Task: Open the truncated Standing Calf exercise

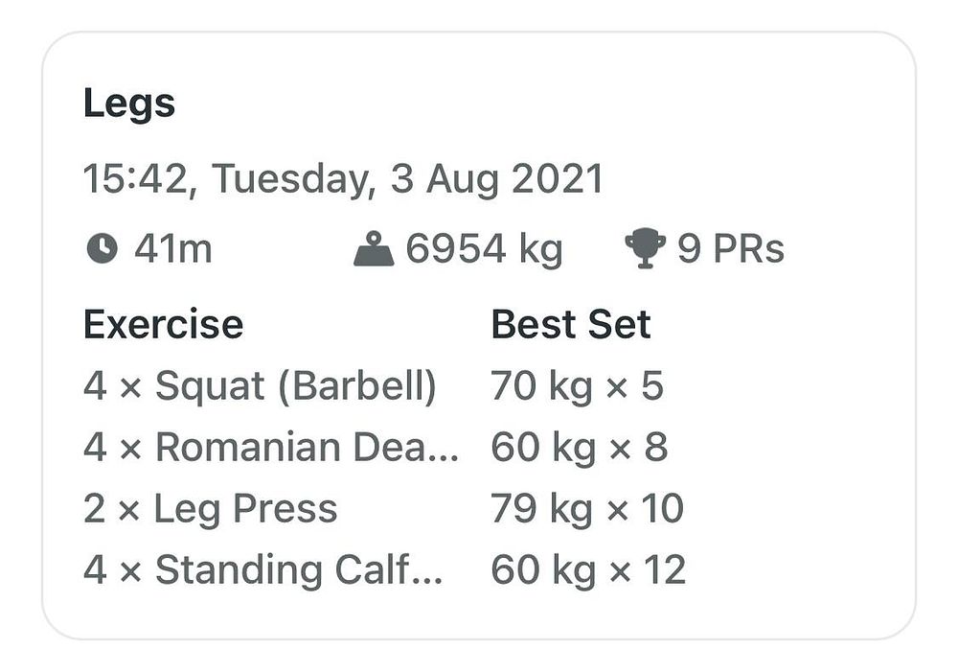Action: pos(263,569)
